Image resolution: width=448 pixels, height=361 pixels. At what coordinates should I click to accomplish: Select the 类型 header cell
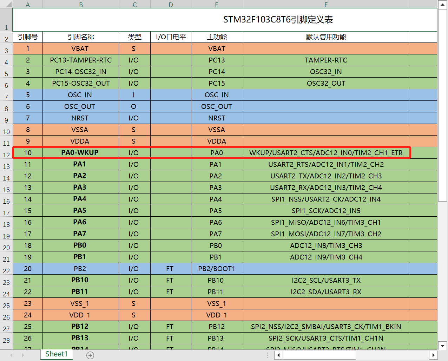coord(134,37)
